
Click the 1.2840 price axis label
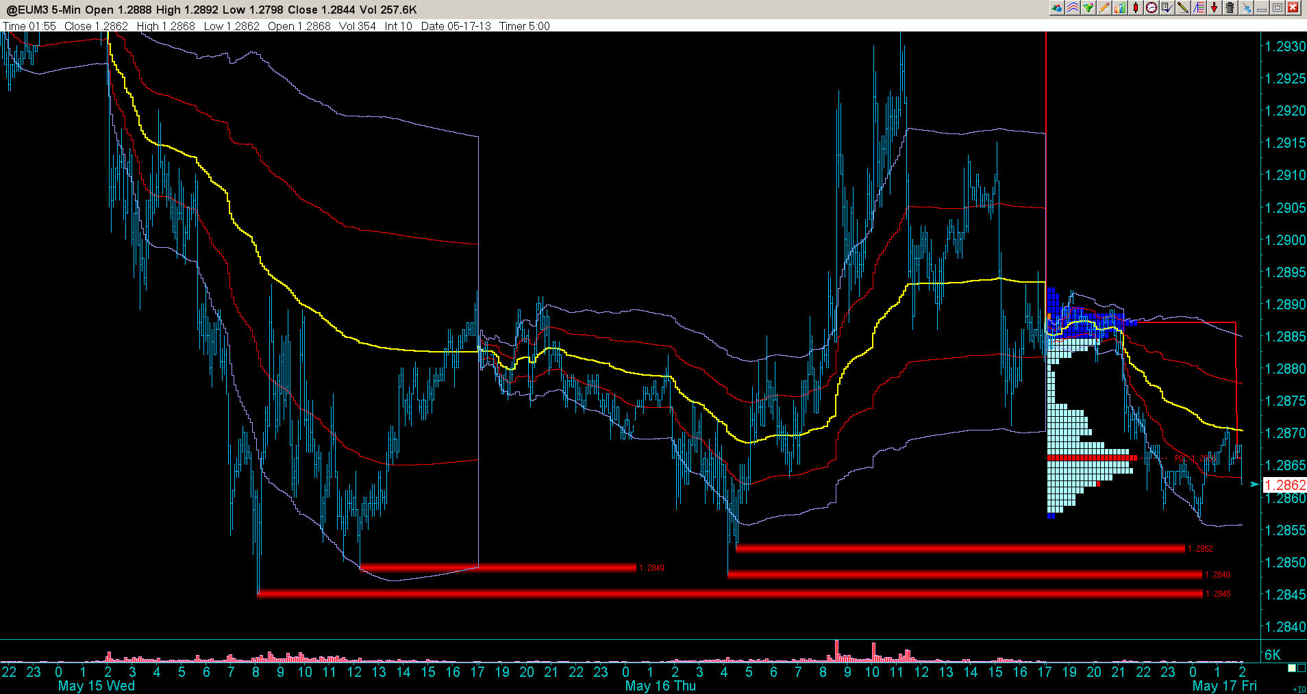click(x=1285, y=627)
